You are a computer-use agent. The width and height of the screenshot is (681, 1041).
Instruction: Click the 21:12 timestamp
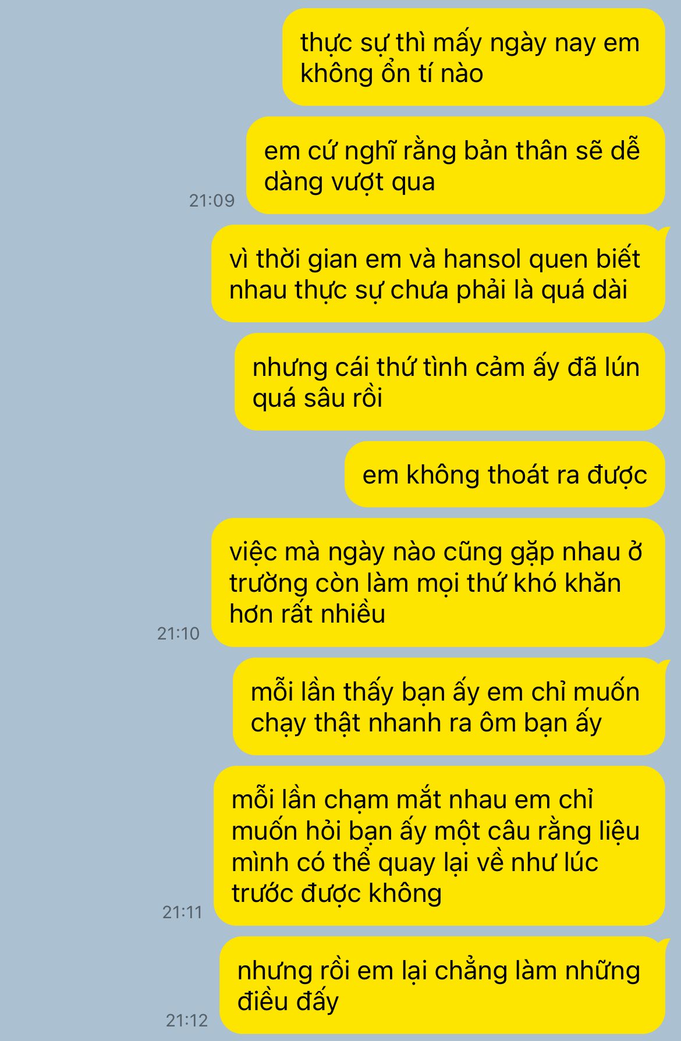[187, 1020]
